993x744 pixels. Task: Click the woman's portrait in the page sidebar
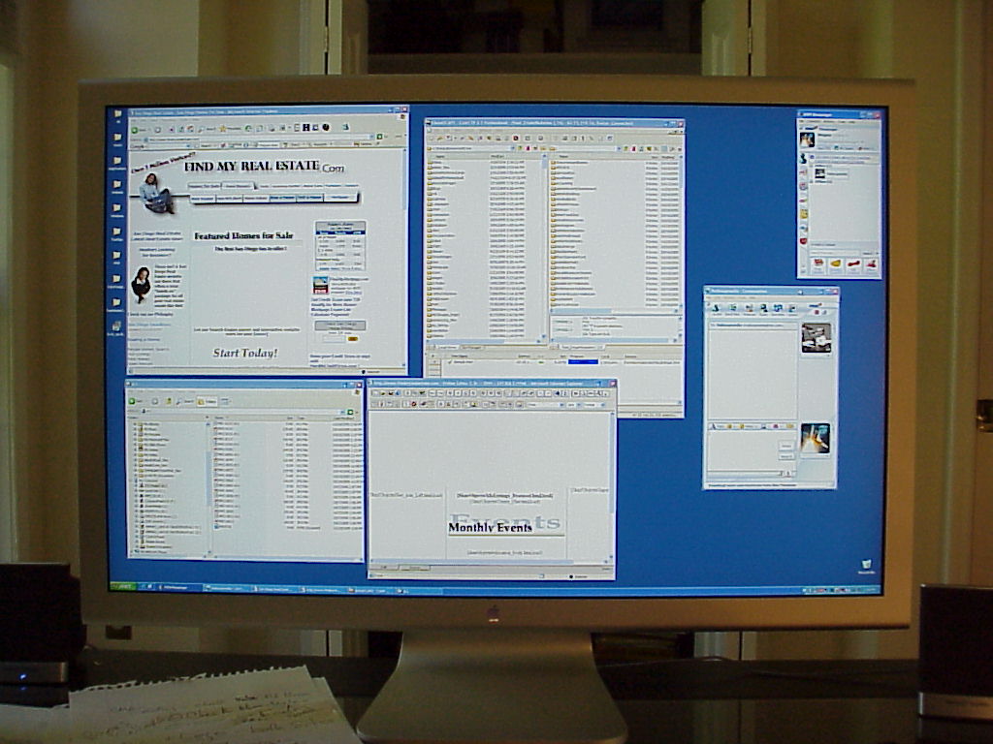[141, 284]
